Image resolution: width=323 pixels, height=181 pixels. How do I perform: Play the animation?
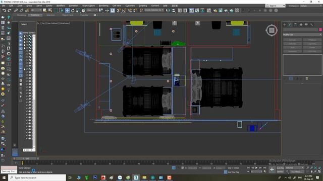pos(256,168)
